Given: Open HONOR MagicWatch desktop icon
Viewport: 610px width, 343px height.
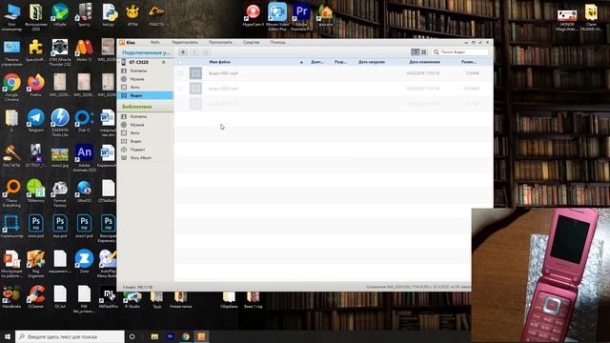Looking at the screenshot, I should click(567, 19).
